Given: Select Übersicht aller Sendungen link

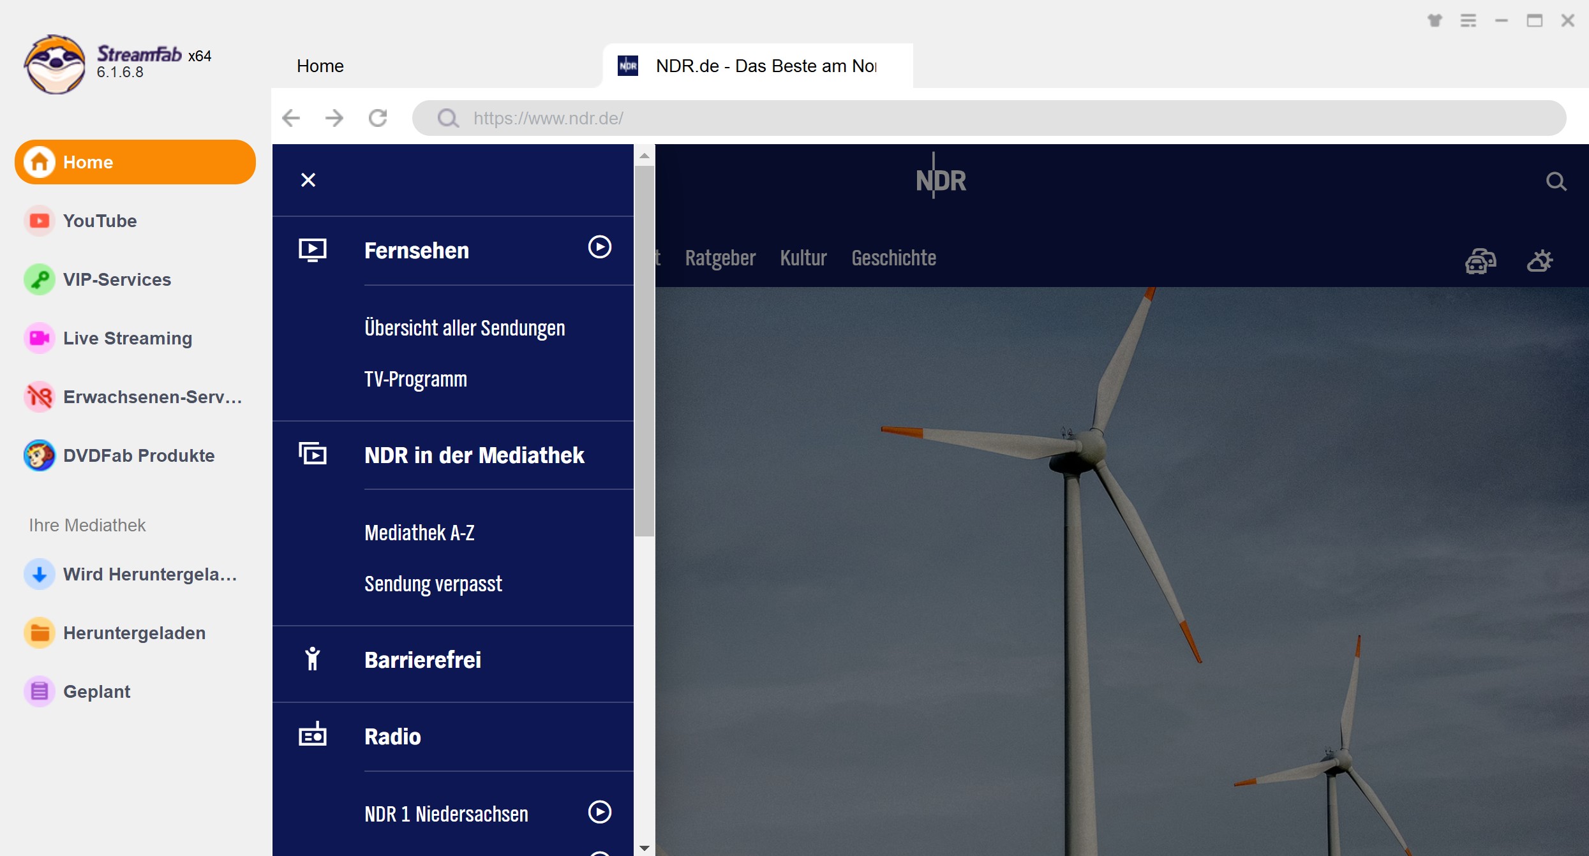Looking at the screenshot, I should click(465, 328).
